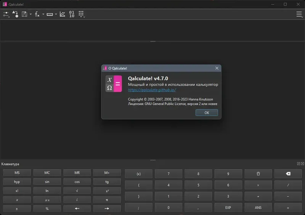Viewport: 305px width, 215px height.
Task: Click the cos function key
Action: (77, 182)
